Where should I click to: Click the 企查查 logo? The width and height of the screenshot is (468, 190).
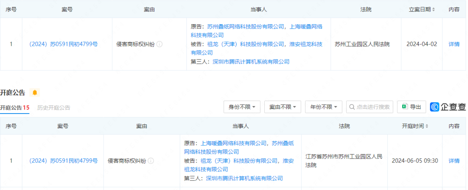click(448, 107)
